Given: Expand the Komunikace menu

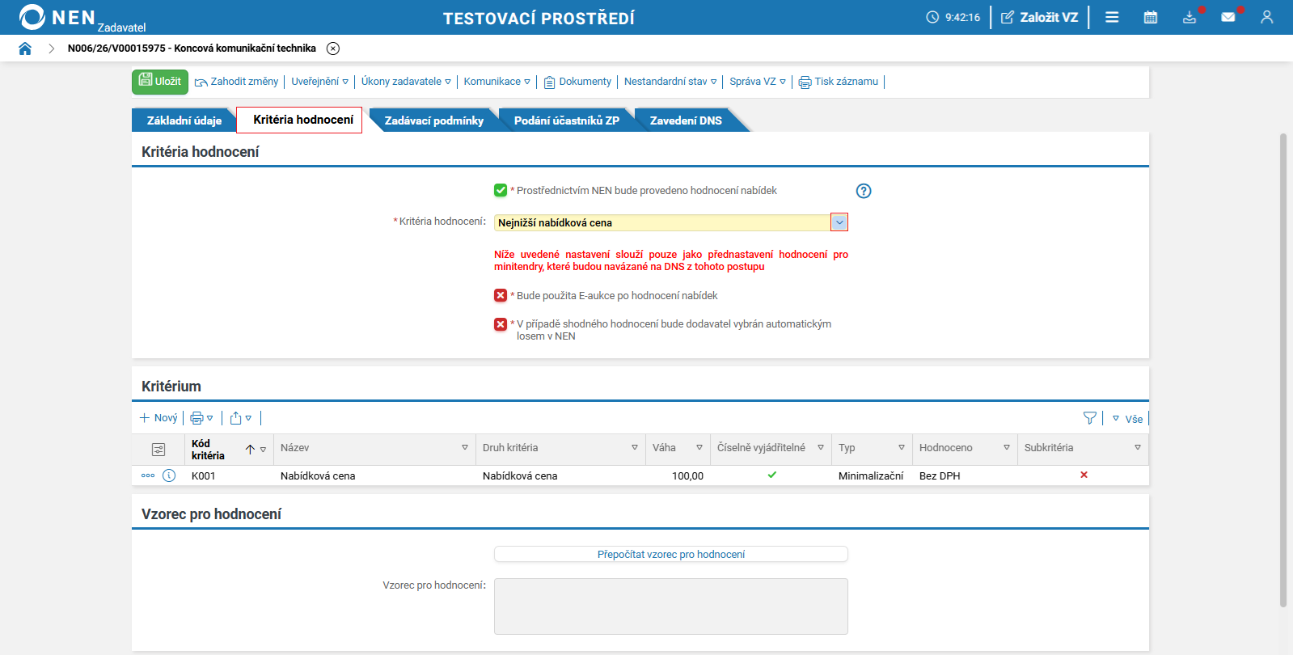Looking at the screenshot, I should [x=497, y=82].
